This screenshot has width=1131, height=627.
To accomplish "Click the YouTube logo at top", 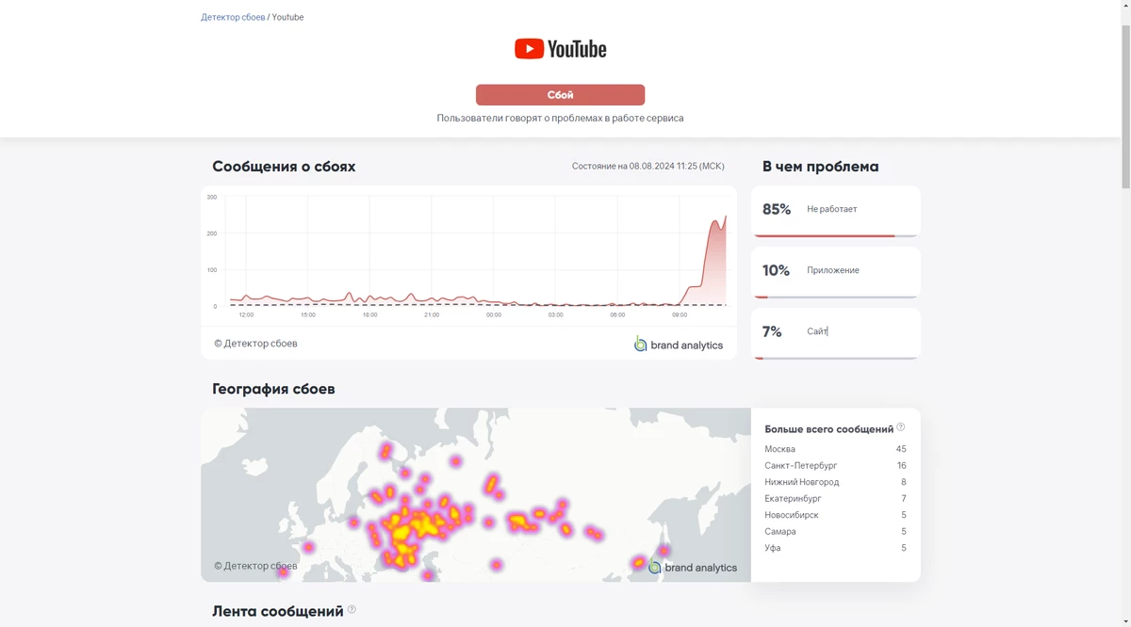I will coord(560,49).
